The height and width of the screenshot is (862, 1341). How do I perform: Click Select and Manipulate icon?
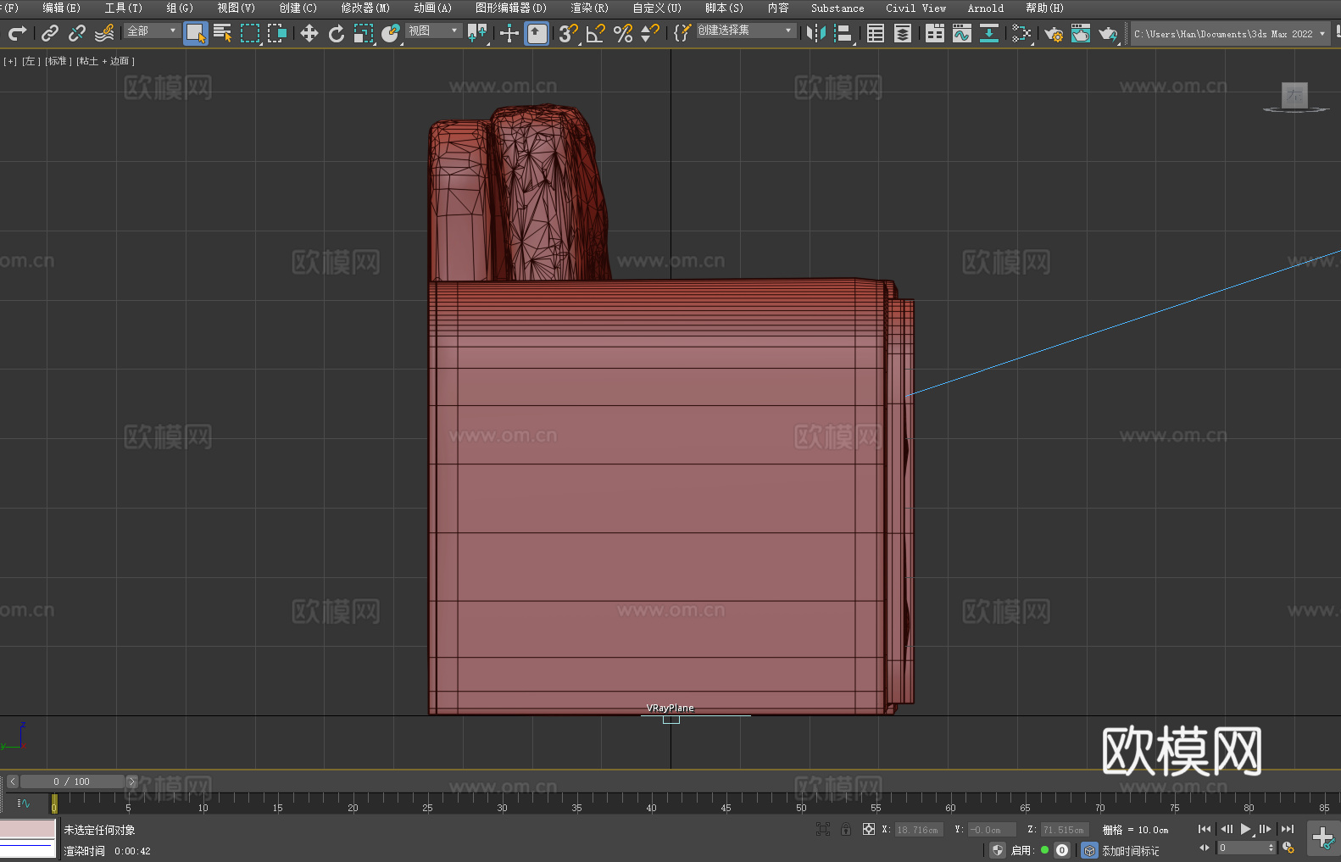pyautogui.click(x=509, y=33)
